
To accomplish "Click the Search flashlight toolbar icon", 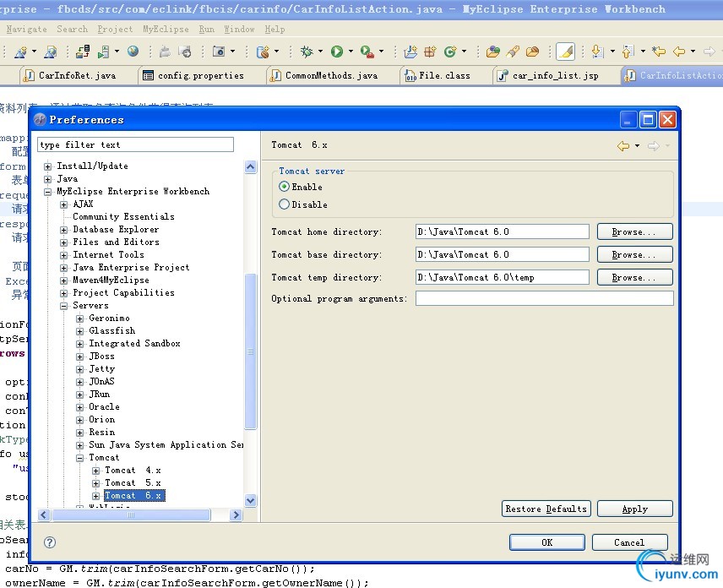I will tap(513, 52).
